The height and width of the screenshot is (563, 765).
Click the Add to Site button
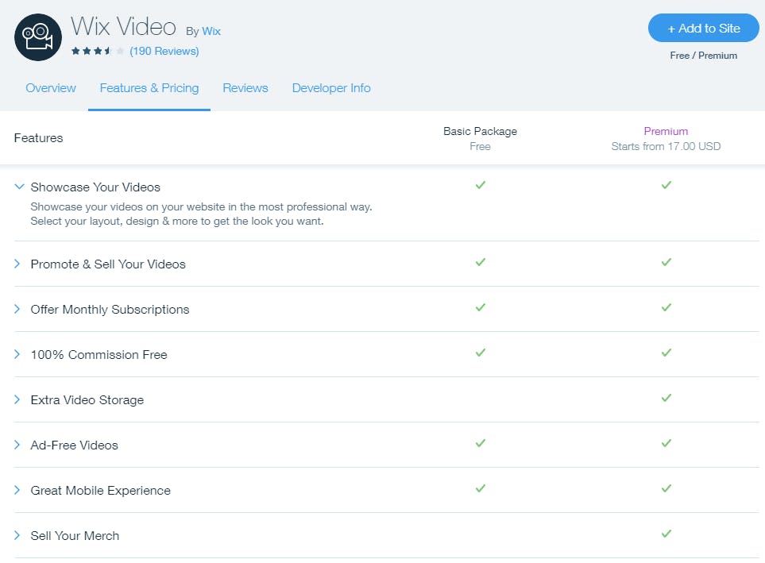(704, 29)
